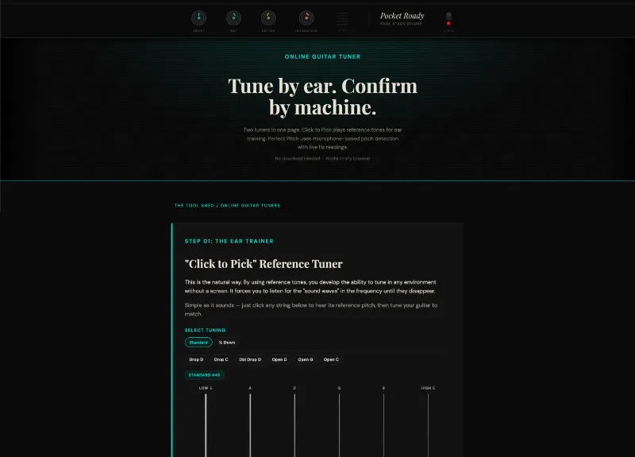Click the "SELECT TUNING" label
This screenshot has width=635, height=457.
[x=205, y=330]
